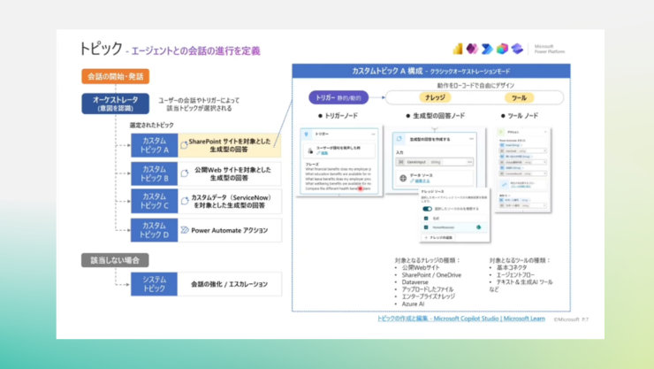Image resolution: width=654 pixels, height=369 pixels.
Task: Open the bottom output dropdown in tool node
Action: [544, 205]
